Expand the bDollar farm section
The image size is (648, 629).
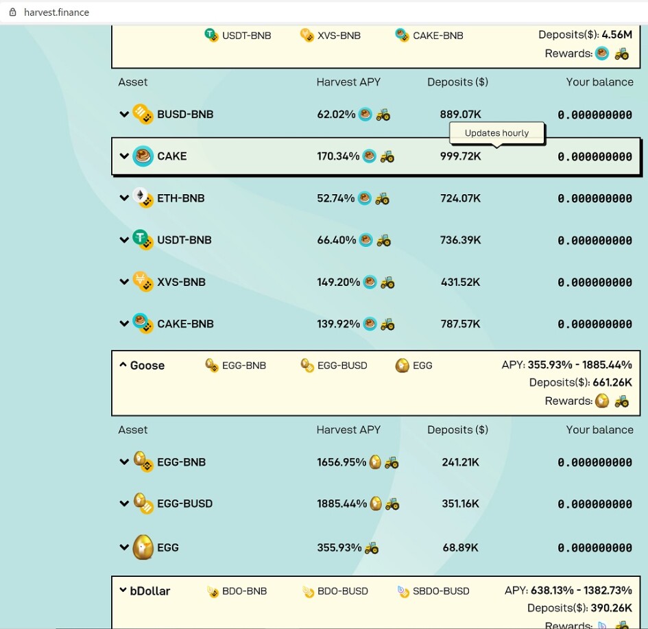pos(123,591)
